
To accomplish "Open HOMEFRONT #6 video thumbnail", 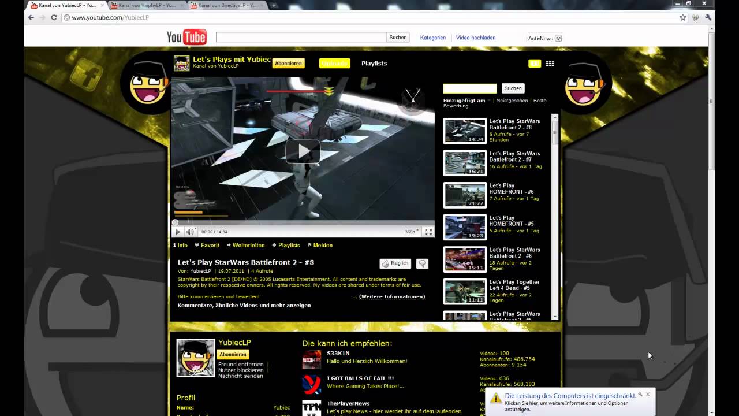I will click(465, 195).
